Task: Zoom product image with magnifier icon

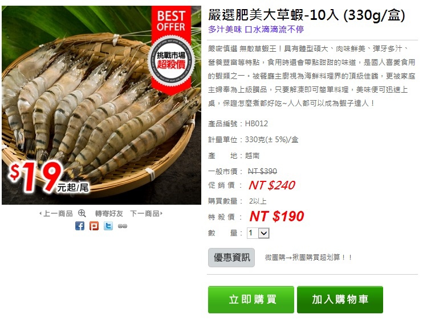Action: pos(82,214)
